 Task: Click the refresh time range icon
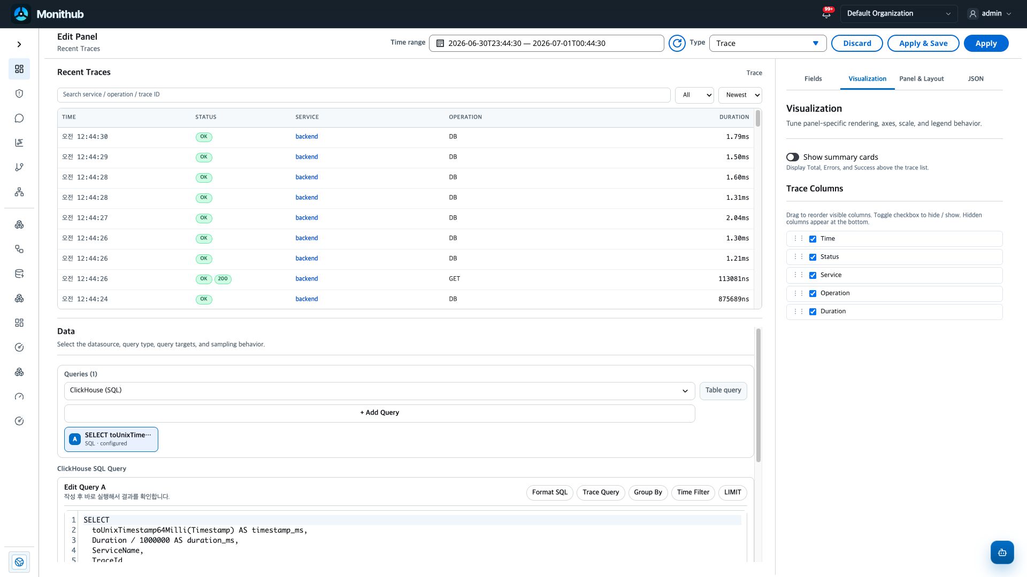pyautogui.click(x=677, y=43)
